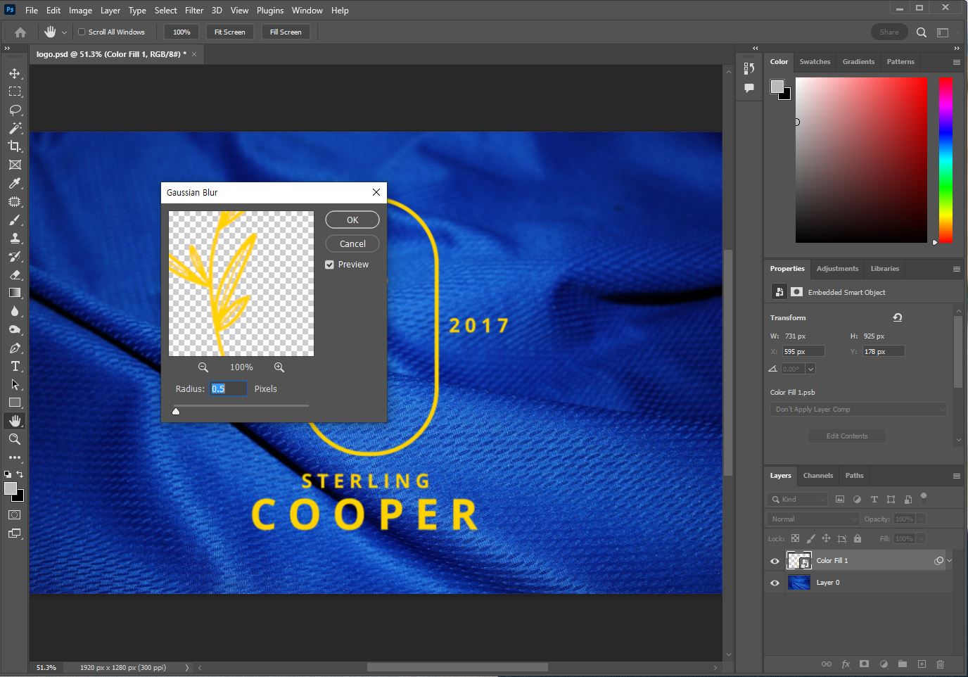
Task: Open the Hand tool preset dropdown arrow
Action: (x=64, y=32)
